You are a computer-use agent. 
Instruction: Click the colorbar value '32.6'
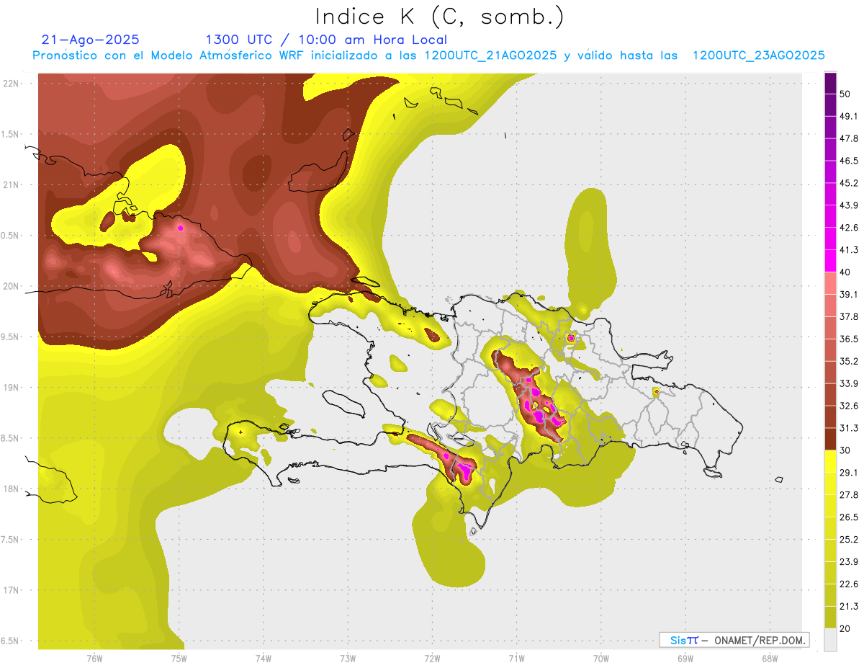coord(849,406)
